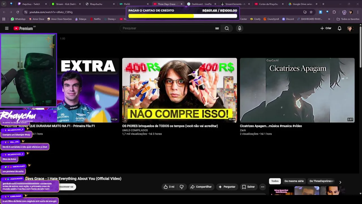The image size is (362, 204).
Task: Click the search magnifier button
Action: [227, 28]
